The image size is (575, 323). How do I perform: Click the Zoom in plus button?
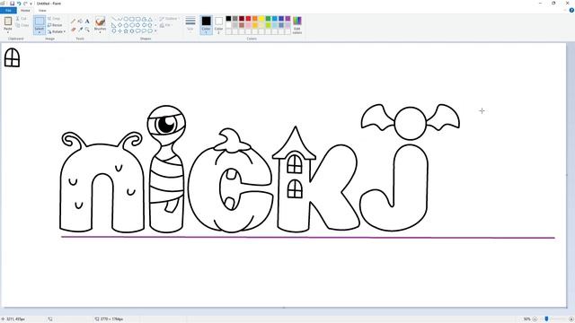click(x=571, y=319)
